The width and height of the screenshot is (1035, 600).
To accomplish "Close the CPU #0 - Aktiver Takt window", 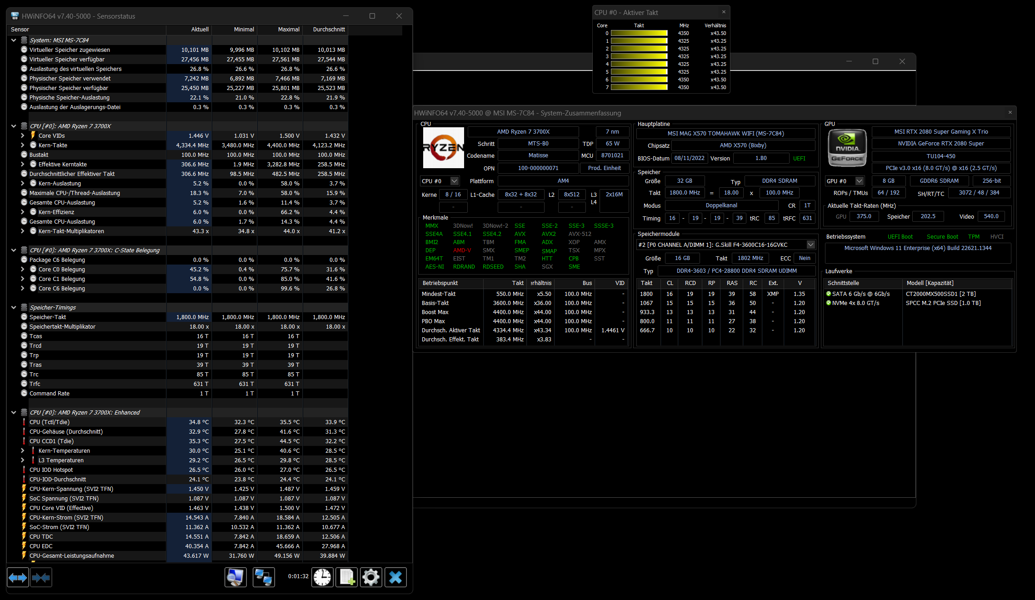I will pyautogui.click(x=724, y=12).
